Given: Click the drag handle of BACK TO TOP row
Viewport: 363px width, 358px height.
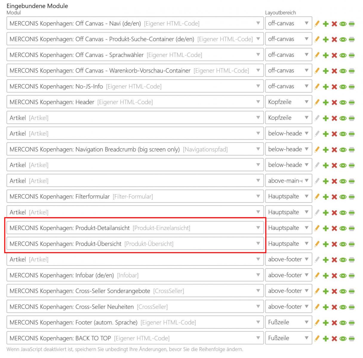Looking at the screenshot, I should pos(352,339).
